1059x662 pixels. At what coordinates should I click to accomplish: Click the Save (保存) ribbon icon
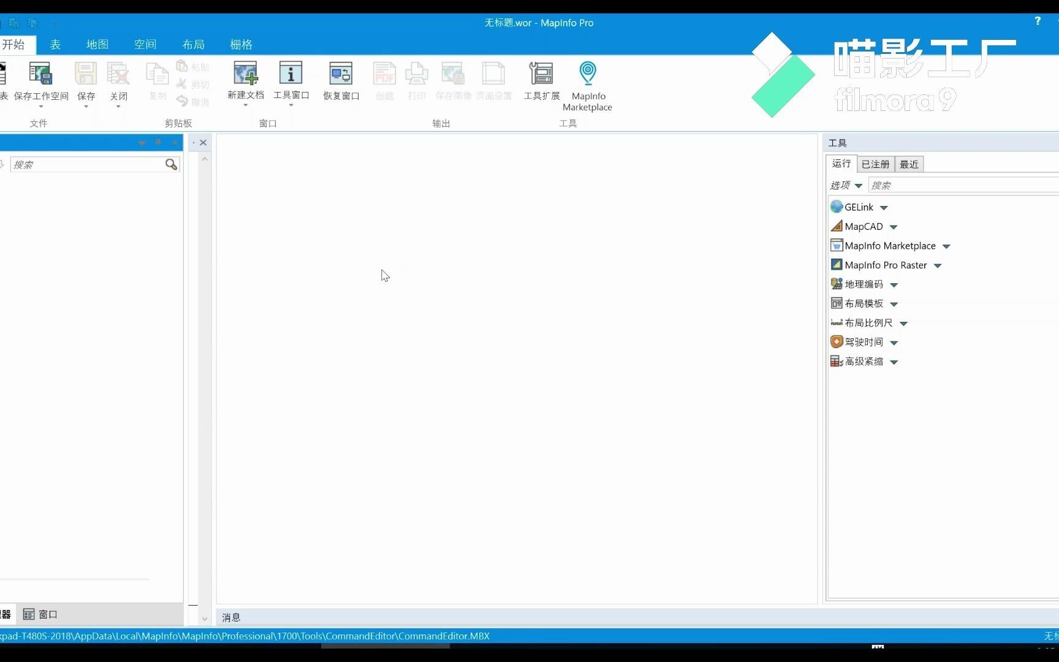click(86, 74)
